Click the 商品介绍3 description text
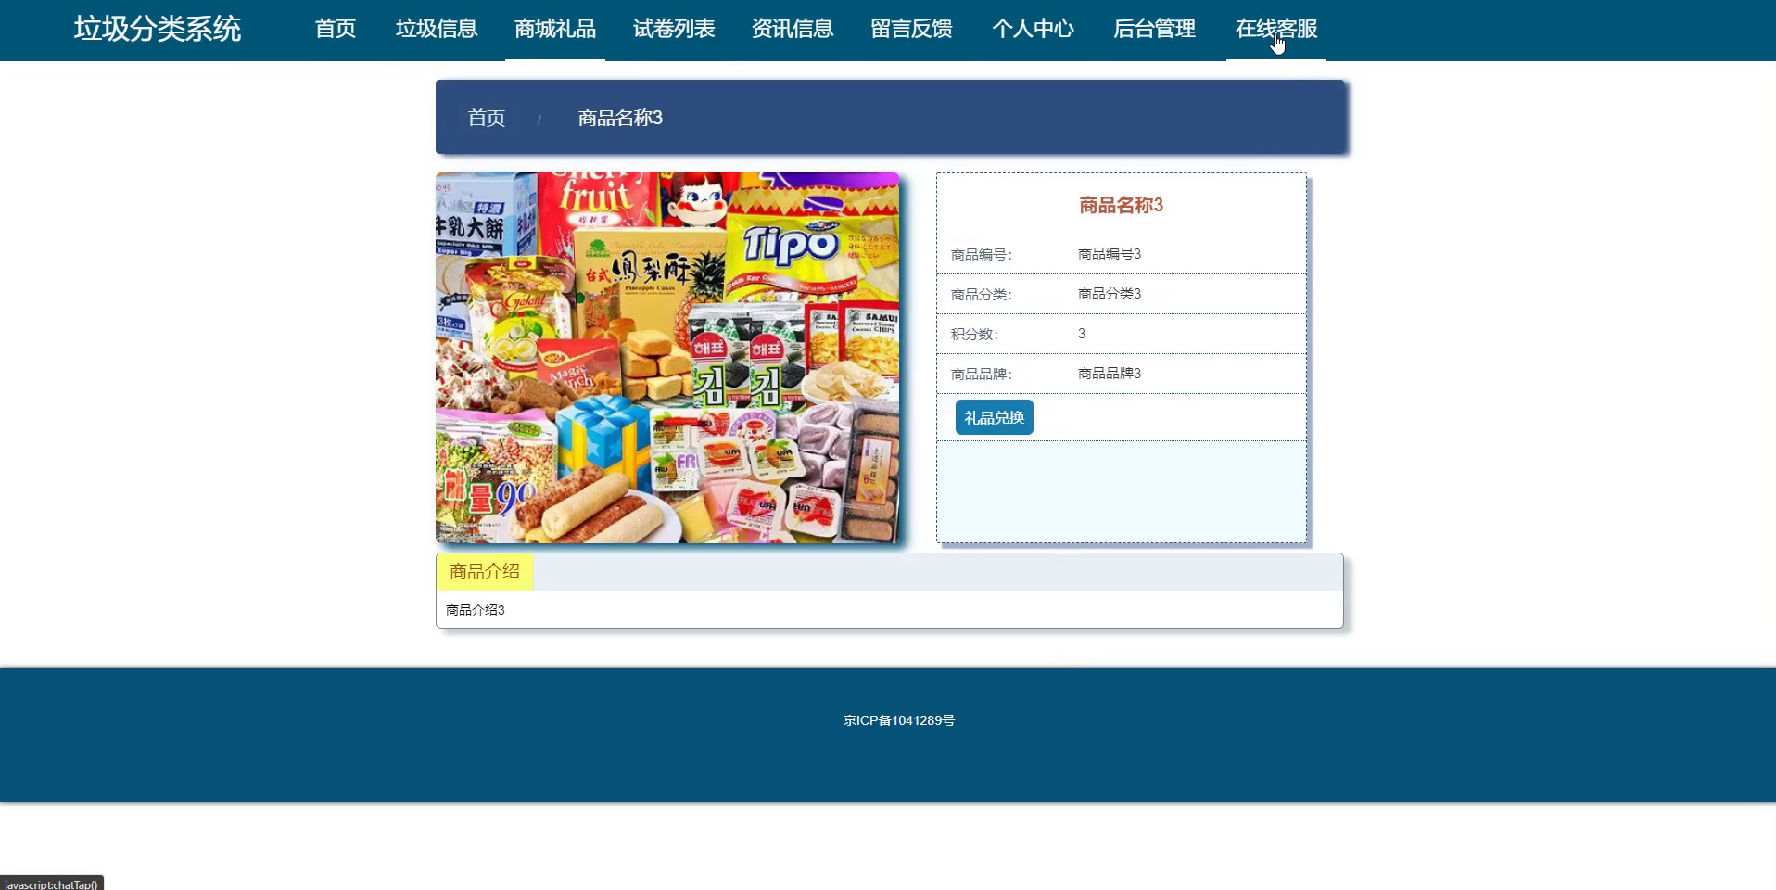The image size is (1776, 890). pos(476,610)
